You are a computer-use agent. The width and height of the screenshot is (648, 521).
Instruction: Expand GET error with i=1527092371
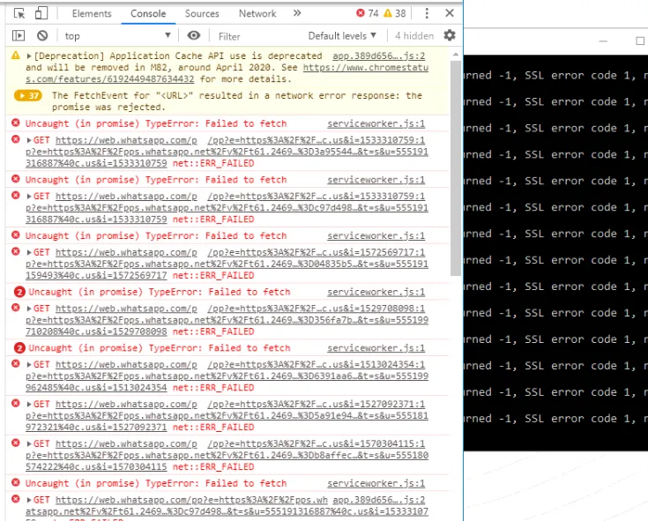(29, 405)
